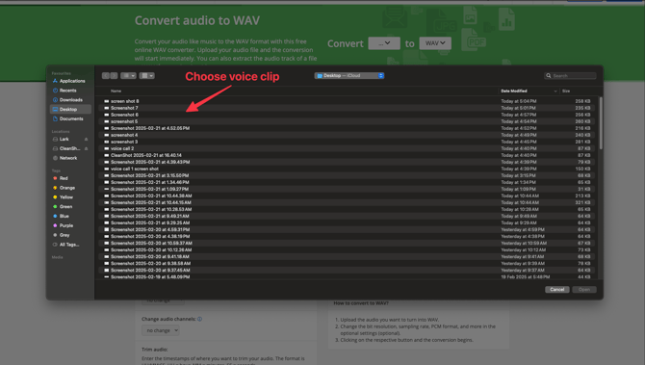
Task: Toggle sort order arrow on Date Modified
Action: (555, 91)
